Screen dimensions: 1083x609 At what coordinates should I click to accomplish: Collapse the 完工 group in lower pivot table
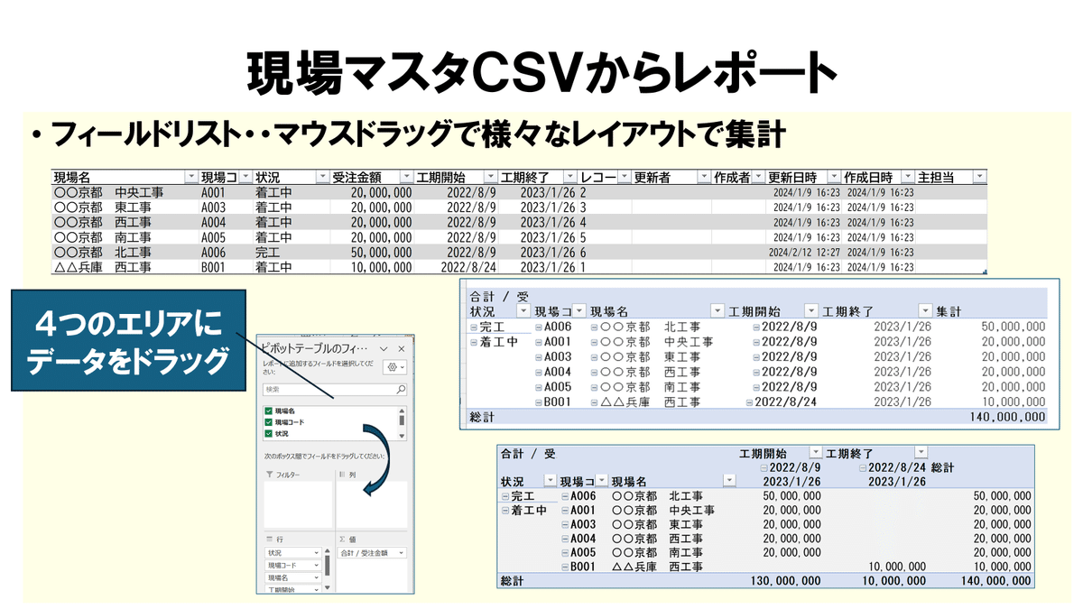tap(505, 496)
